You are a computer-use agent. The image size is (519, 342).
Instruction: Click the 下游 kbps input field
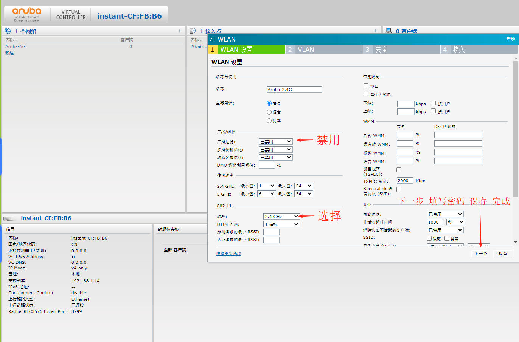pos(406,104)
